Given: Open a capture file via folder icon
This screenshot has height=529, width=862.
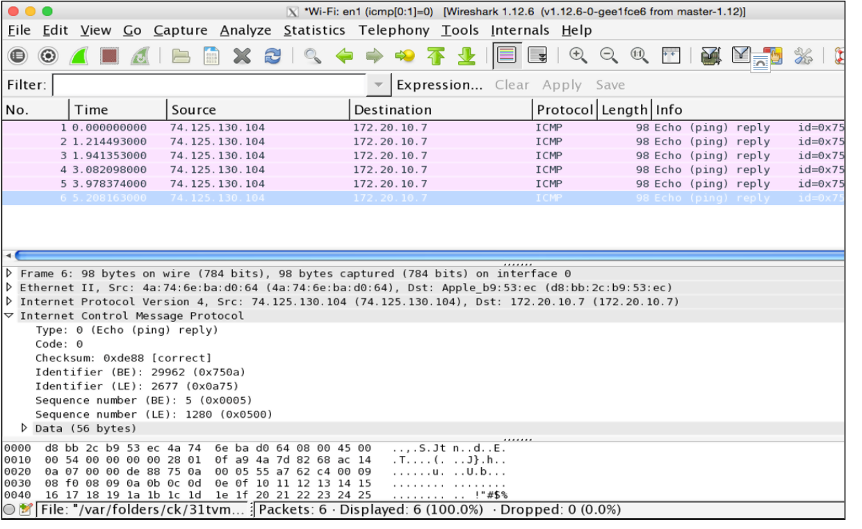Looking at the screenshot, I should pos(181,56).
